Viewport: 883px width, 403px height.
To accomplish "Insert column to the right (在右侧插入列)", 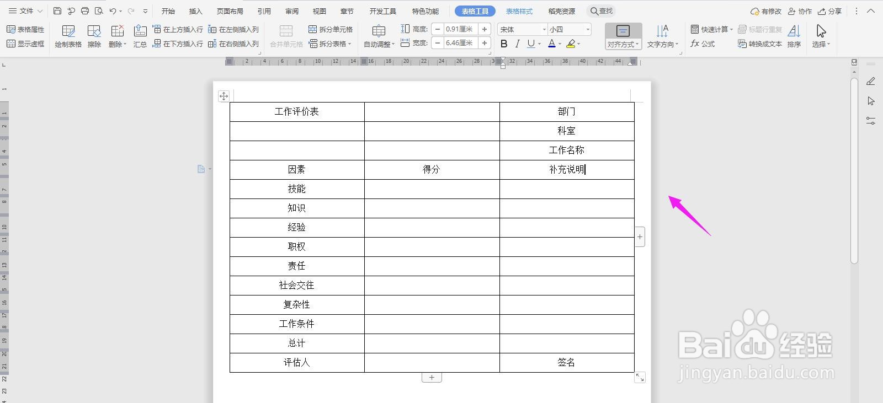I will (x=233, y=44).
